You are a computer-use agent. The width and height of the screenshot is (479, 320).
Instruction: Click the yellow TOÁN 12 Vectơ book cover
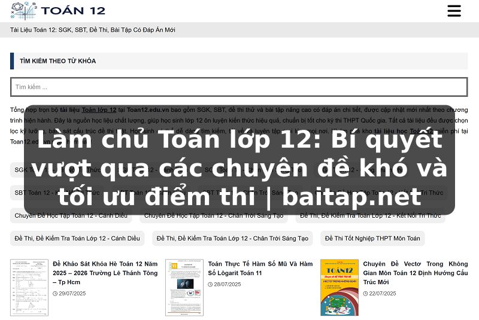339,287
